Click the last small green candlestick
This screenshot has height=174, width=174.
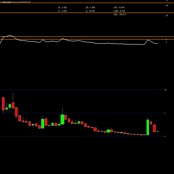click(x=158, y=132)
